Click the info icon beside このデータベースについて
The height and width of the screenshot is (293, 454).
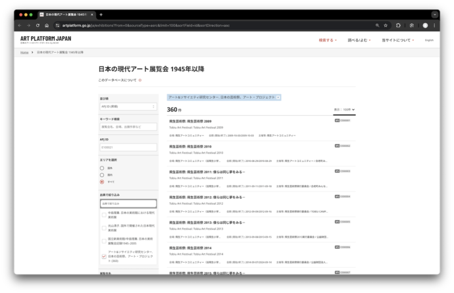[140, 80]
